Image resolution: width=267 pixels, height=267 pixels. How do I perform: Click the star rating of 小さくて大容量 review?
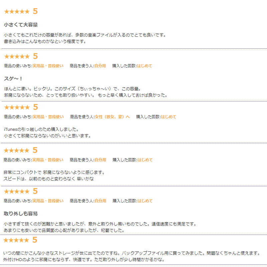point(17,12)
